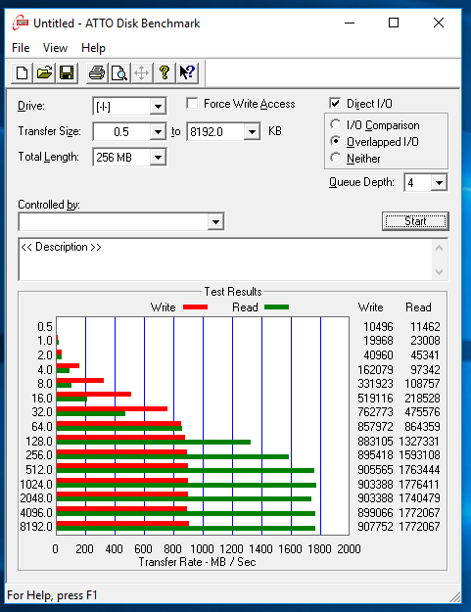Click the read value 11462

(425, 327)
